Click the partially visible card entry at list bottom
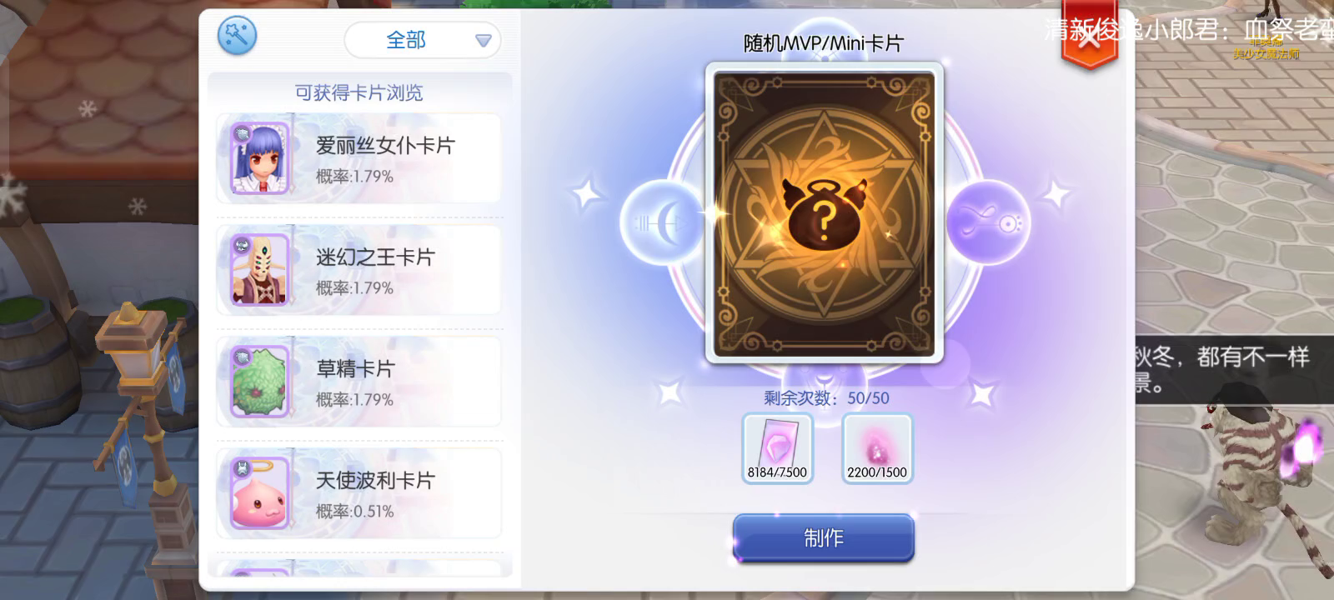The width and height of the screenshot is (1334, 600). click(359, 568)
